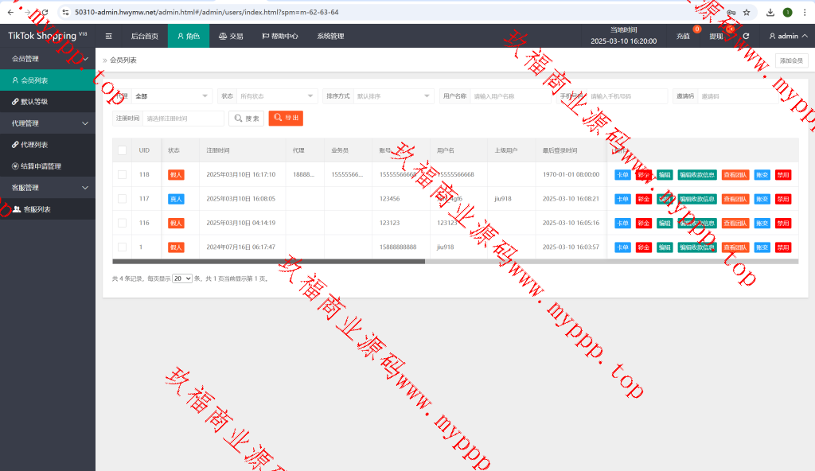Click TikTok Shopping logo
The width and height of the screenshot is (815, 471).
pyautogui.click(x=47, y=36)
